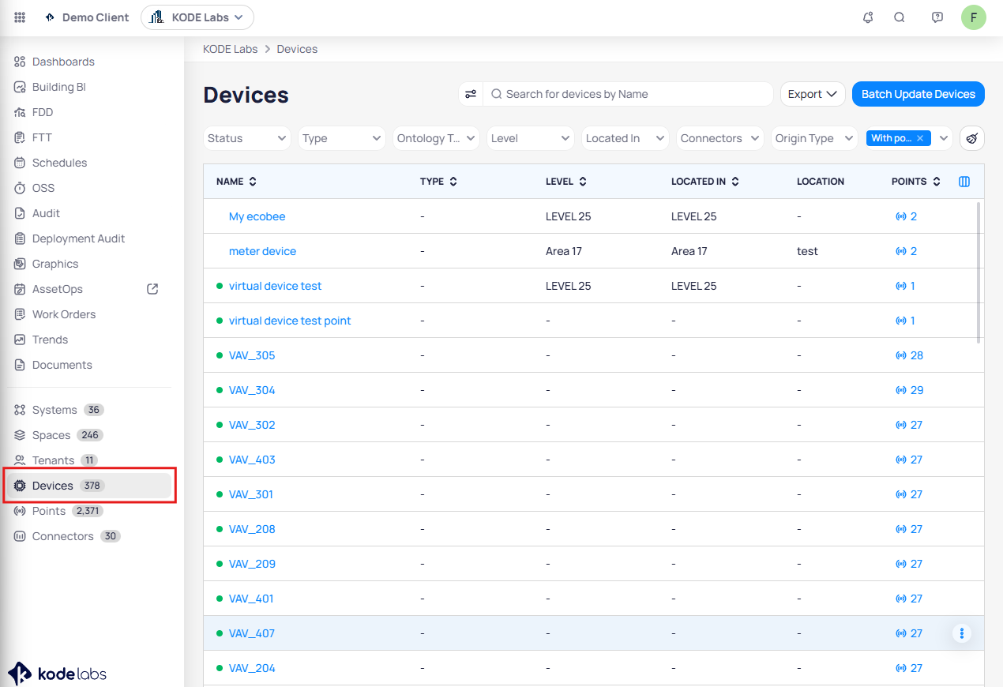The width and height of the screenshot is (1003, 687).
Task: Open the VAV_305 device link
Action: coord(252,355)
